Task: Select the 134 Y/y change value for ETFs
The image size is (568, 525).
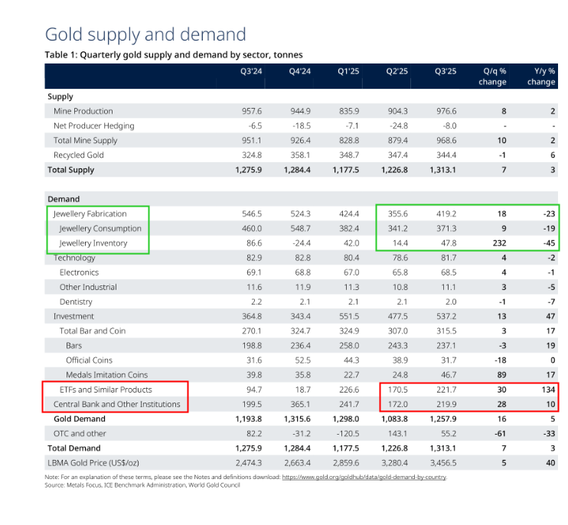Action: [547, 390]
